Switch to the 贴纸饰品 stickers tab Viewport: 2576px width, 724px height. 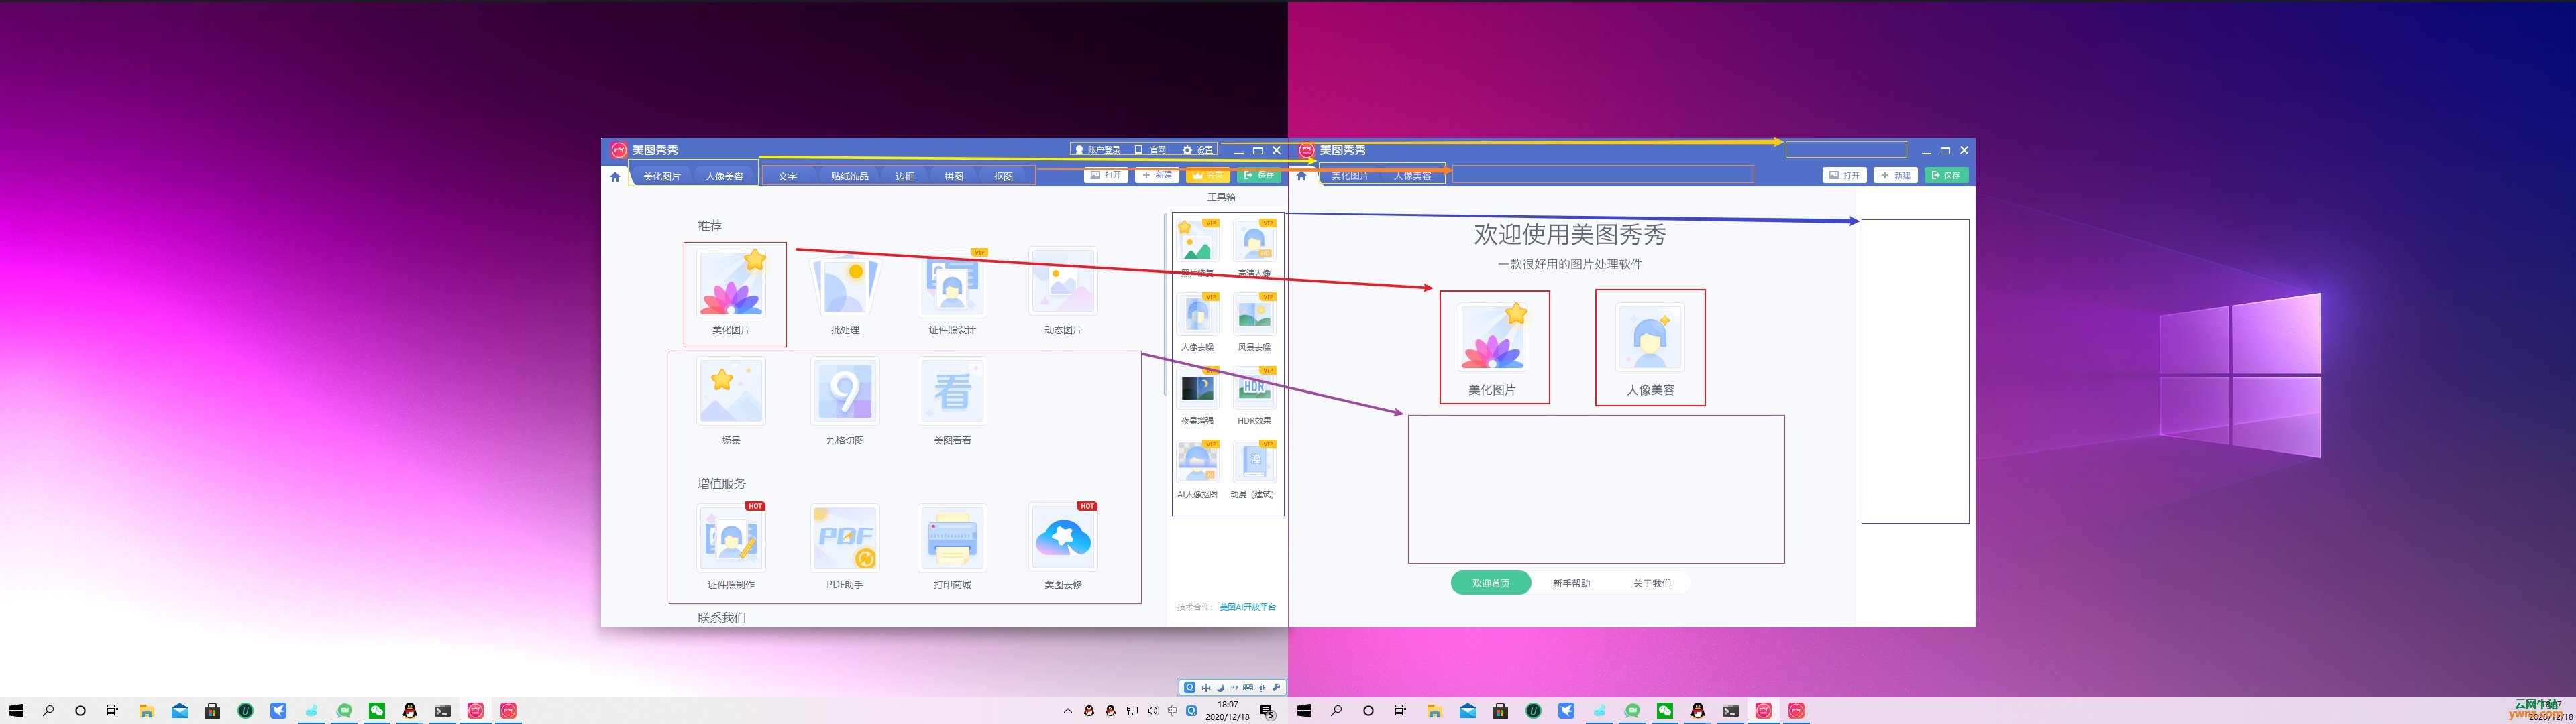click(849, 176)
